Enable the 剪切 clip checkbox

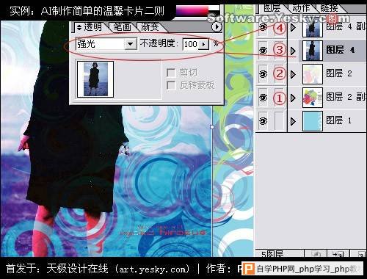pyautogui.click(x=171, y=73)
